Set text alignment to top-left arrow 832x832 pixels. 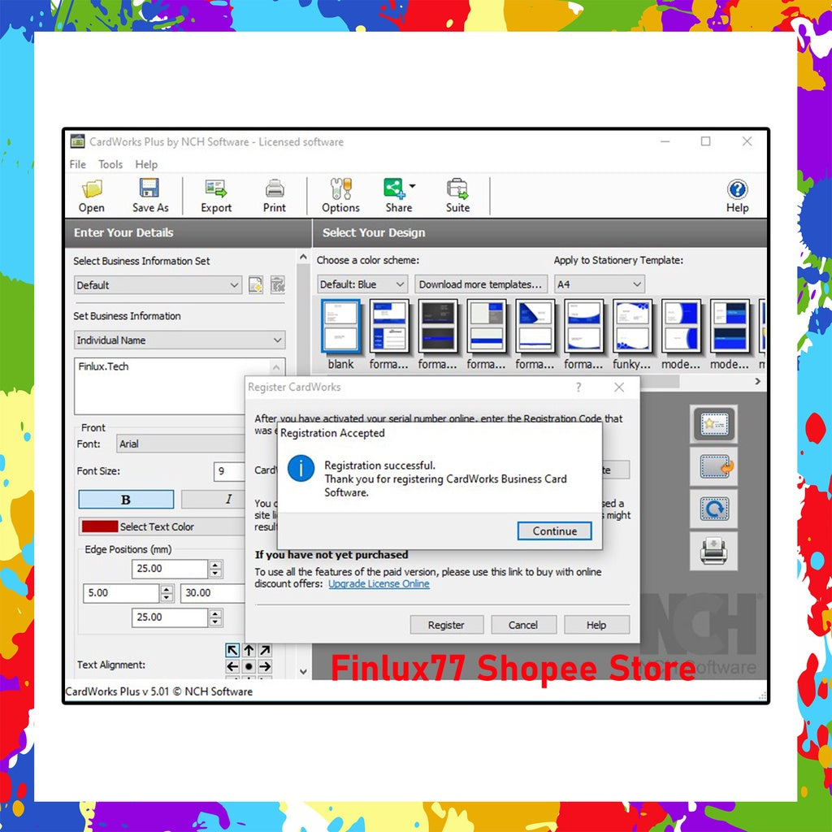click(x=232, y=650)
